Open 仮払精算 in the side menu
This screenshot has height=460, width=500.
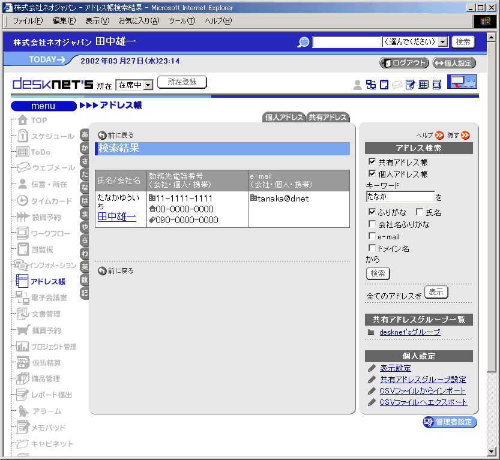[x=38, y=362]
